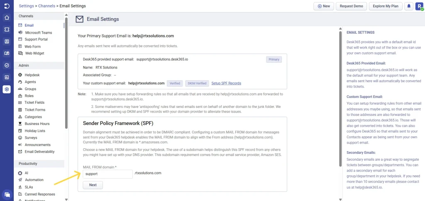Image resolution: width=425 pixels, height=201 pixels.
Task: Open SLAs in Productivity menu
Action: click(29, 187)
